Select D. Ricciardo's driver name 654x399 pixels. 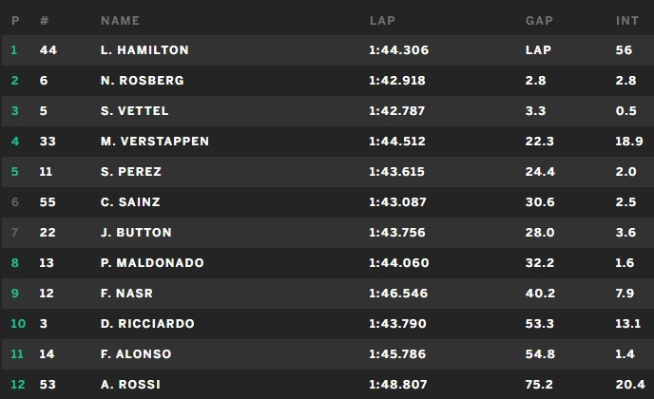coord(147,324)
